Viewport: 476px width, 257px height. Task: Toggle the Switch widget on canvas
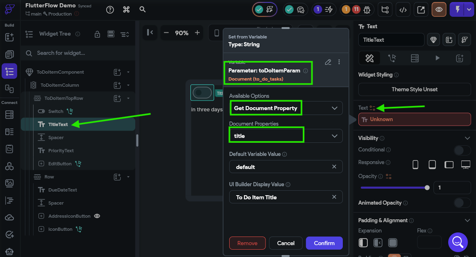(202, 92)
